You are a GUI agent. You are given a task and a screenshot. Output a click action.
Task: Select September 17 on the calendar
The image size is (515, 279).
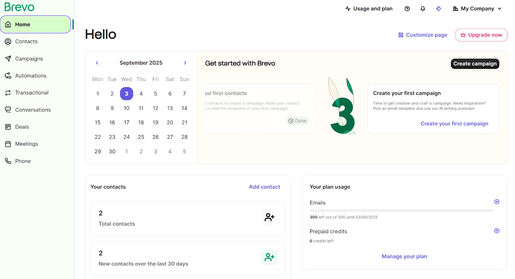tap(126, 122)
